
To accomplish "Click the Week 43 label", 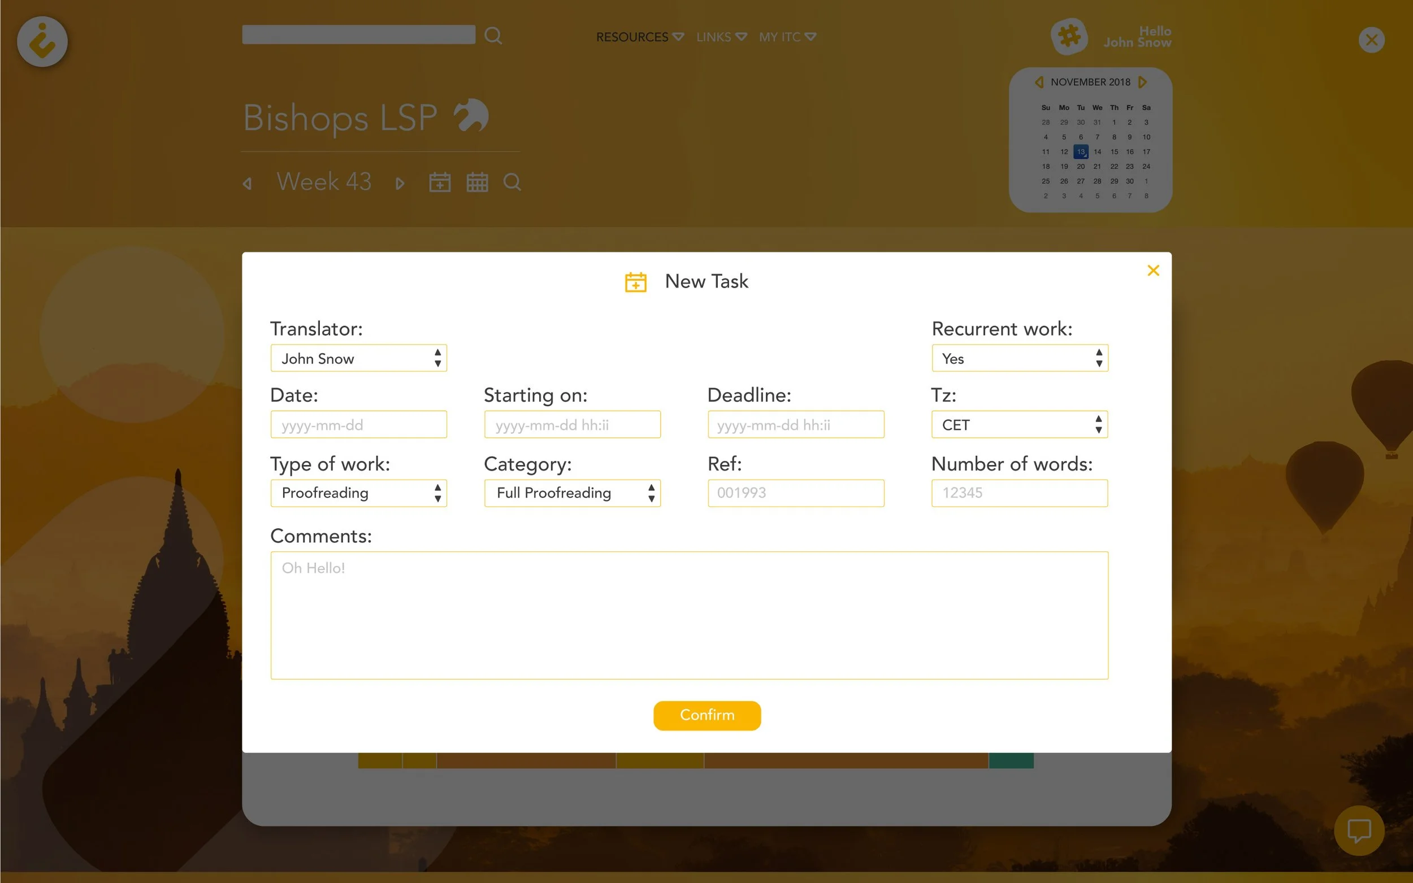I will (324, 181).
